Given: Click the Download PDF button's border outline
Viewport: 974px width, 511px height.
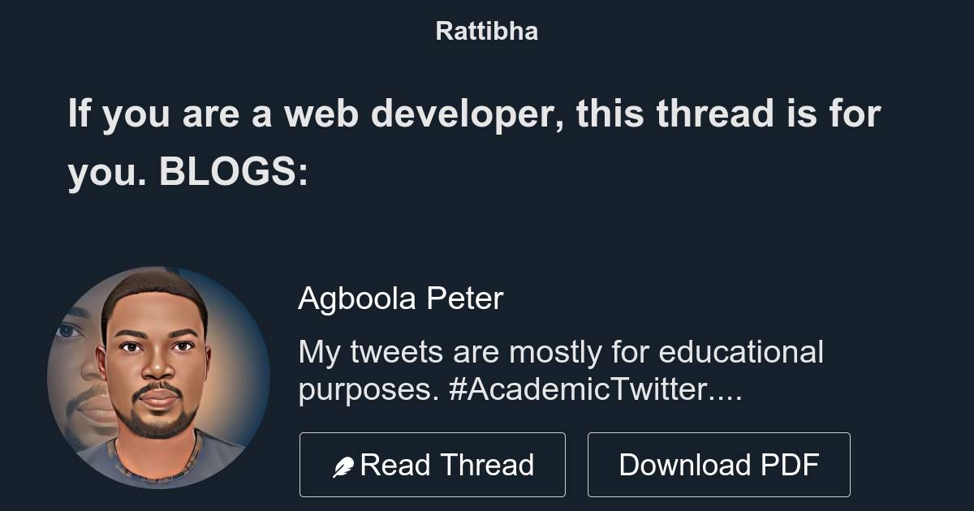Looking at the screenshot, I should [719, 436].
